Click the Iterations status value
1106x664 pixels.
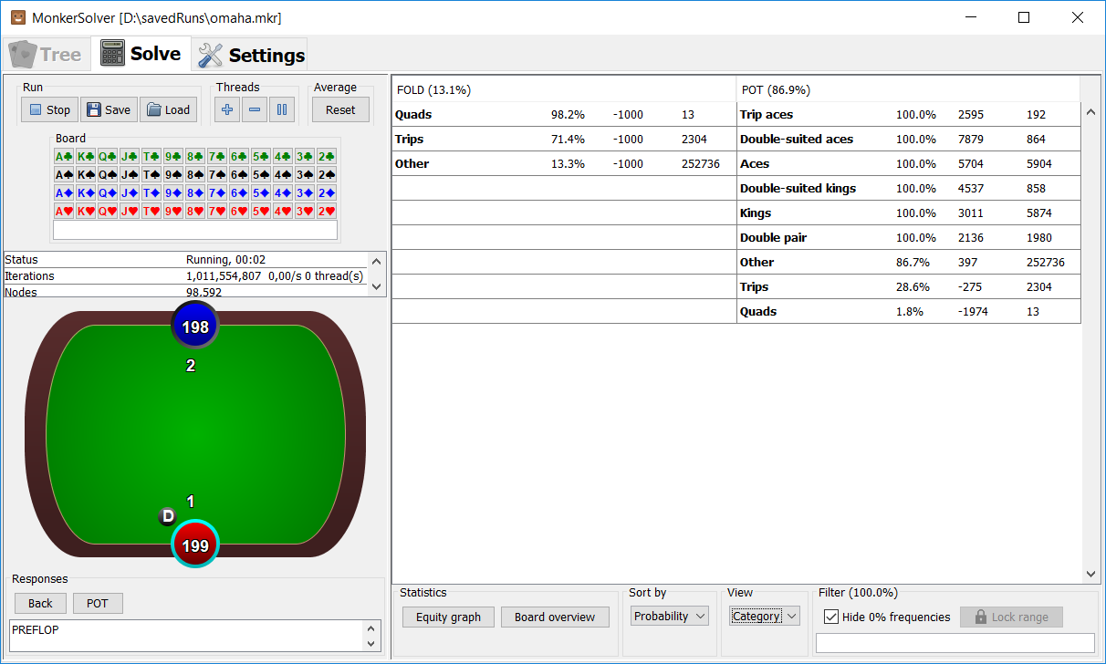point(275,275)
